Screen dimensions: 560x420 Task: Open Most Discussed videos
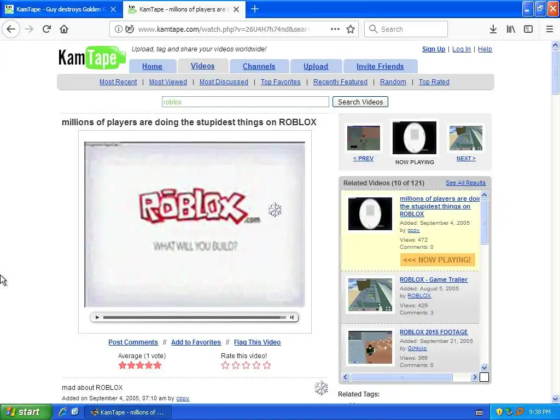[x=224, y=82]
